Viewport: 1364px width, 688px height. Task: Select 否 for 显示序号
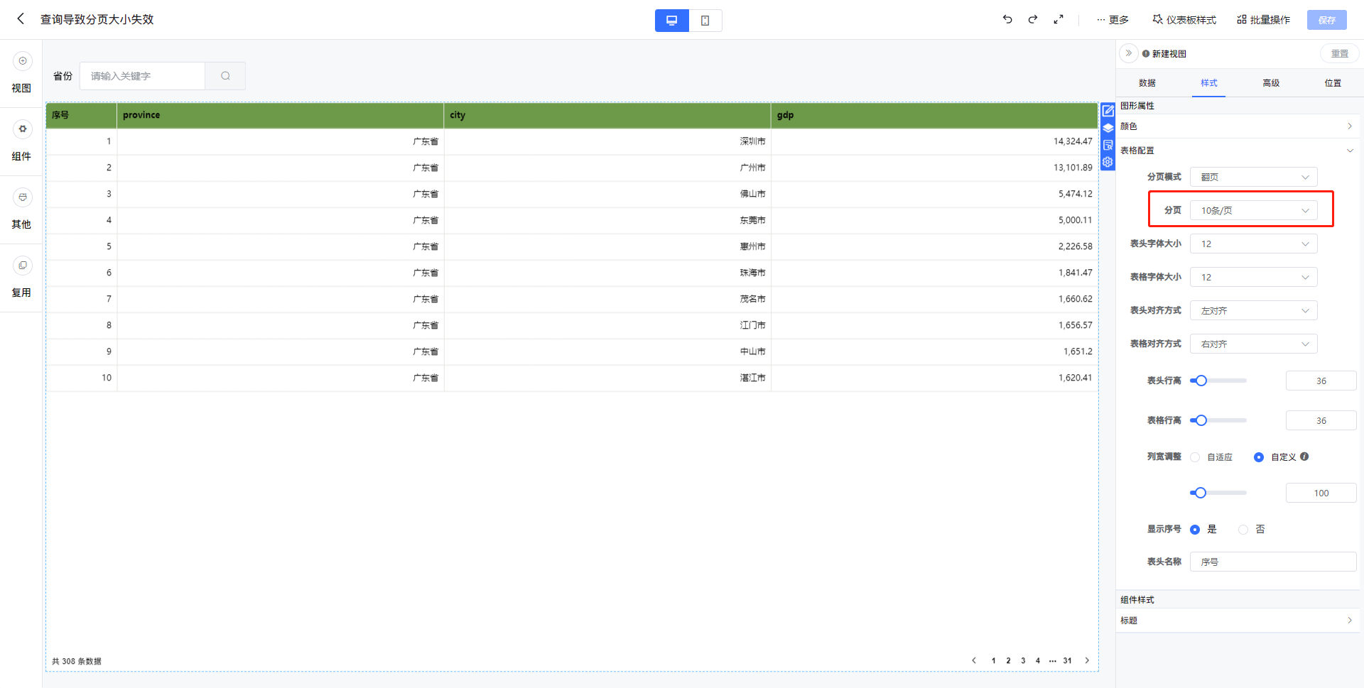[1243, 530]
